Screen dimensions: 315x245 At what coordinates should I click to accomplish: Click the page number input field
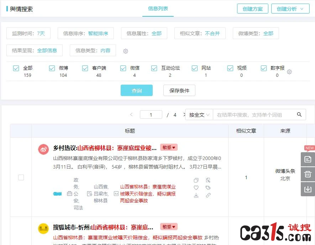pyautogui.click(x=151, y=114)
